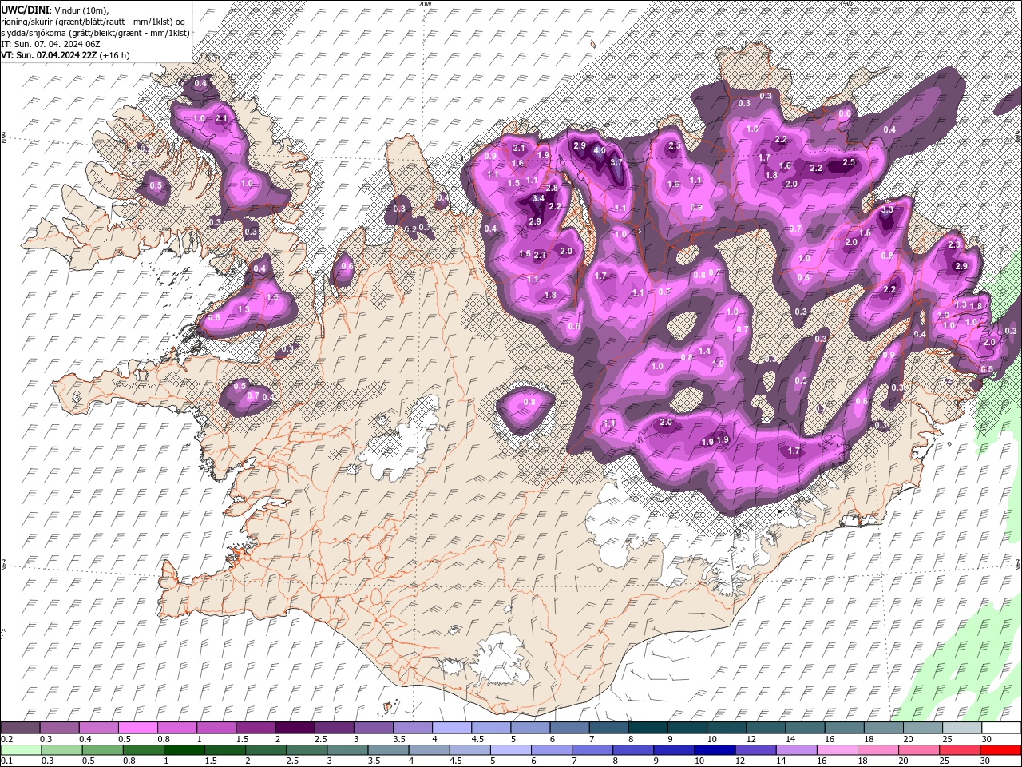The image size is (1022, 767).
Task: Click the 15W longitude label
Action: coord(846,4)
